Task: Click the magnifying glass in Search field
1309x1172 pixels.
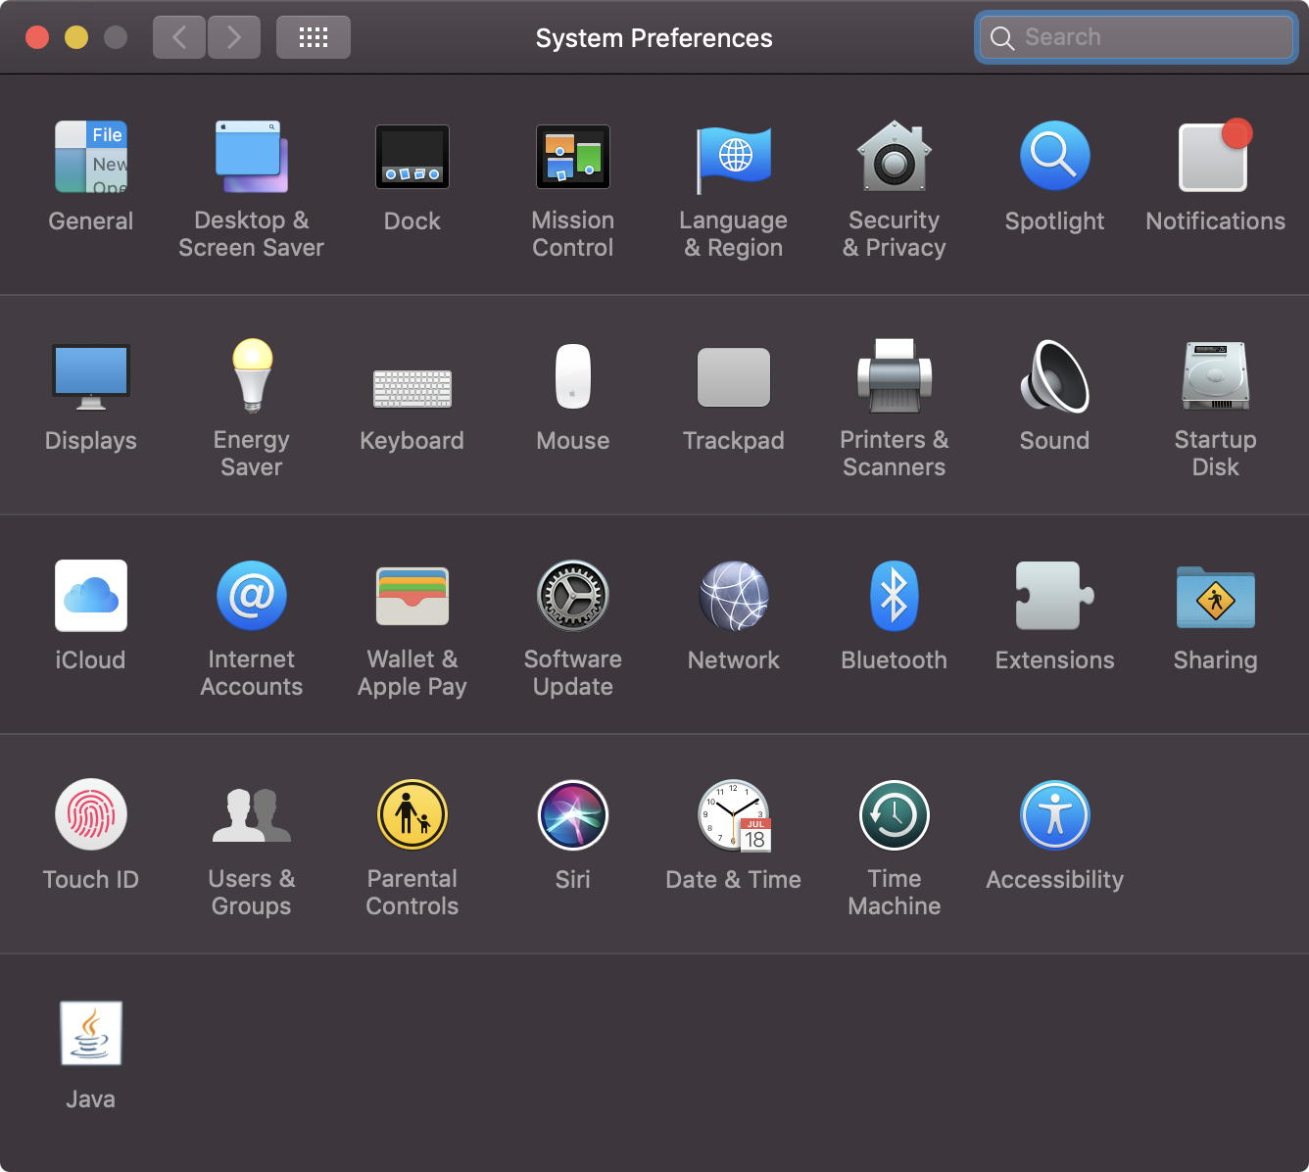Action: point(1002,38)
